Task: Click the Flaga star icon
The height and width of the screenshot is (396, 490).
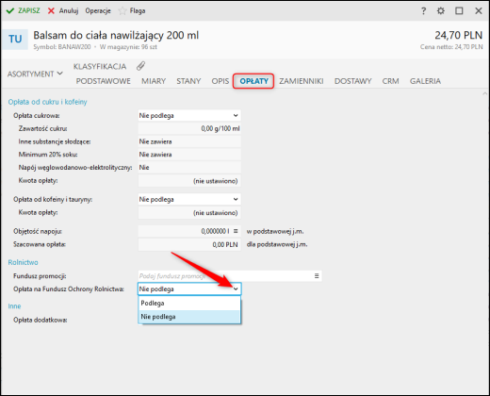Action: pos(122,11)
